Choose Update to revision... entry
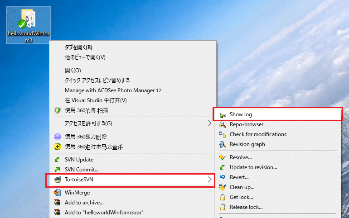The image size is (349, 218). pos(253,167)
